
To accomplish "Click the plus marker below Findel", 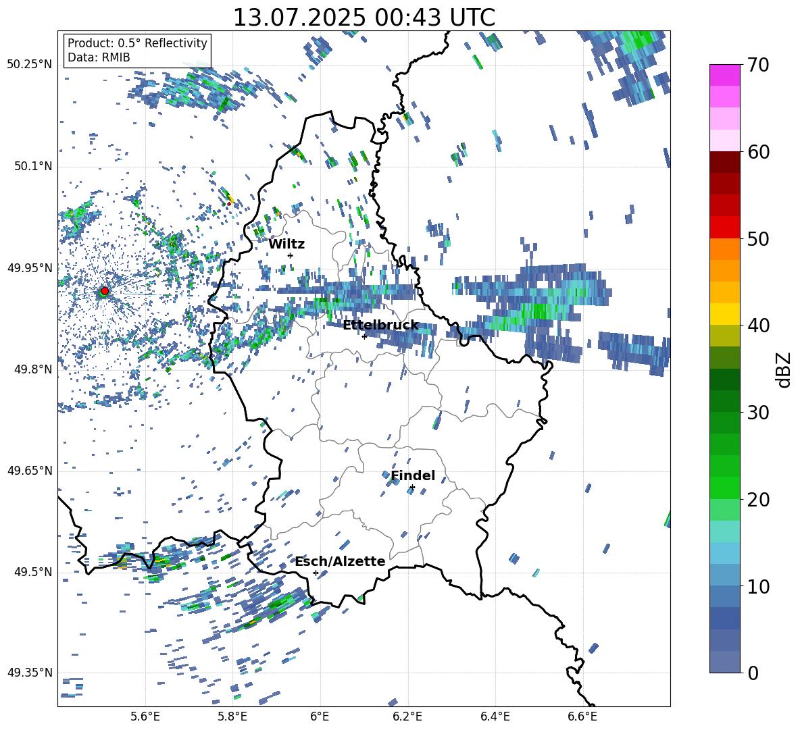I will click(412, 488).
